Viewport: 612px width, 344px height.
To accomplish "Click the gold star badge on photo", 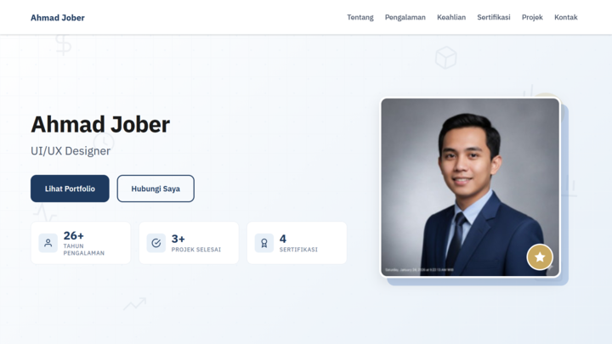I will coord(540,257).
